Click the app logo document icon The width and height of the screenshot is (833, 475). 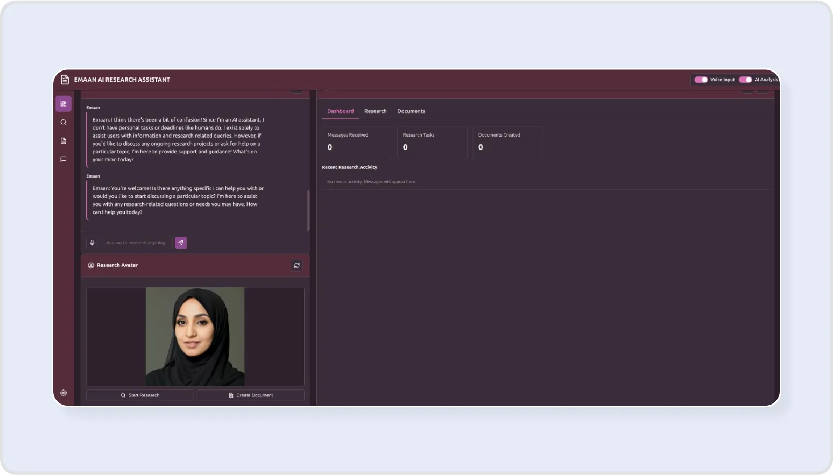(65, 80)
